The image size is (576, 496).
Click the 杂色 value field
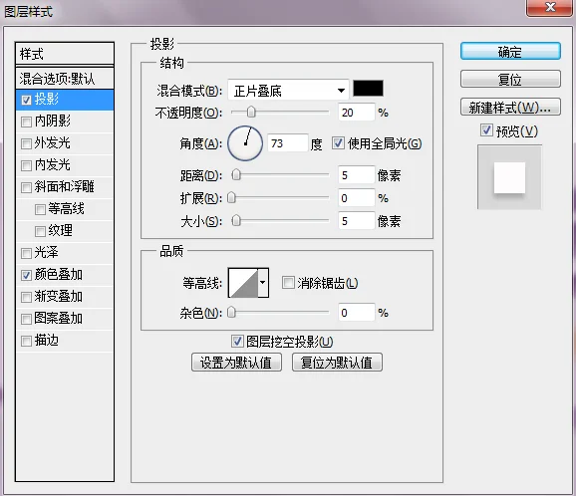pyautogui.click(x=357, y=313)
